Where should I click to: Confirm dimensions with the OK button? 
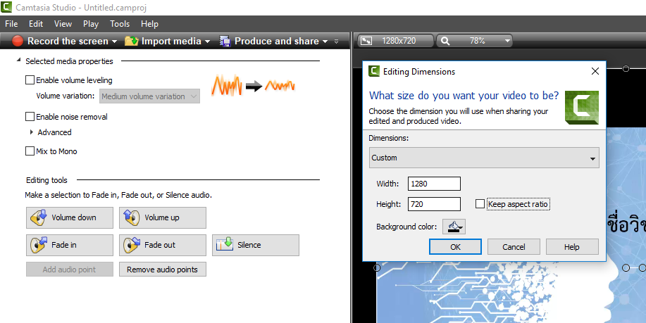click(455, 247)
